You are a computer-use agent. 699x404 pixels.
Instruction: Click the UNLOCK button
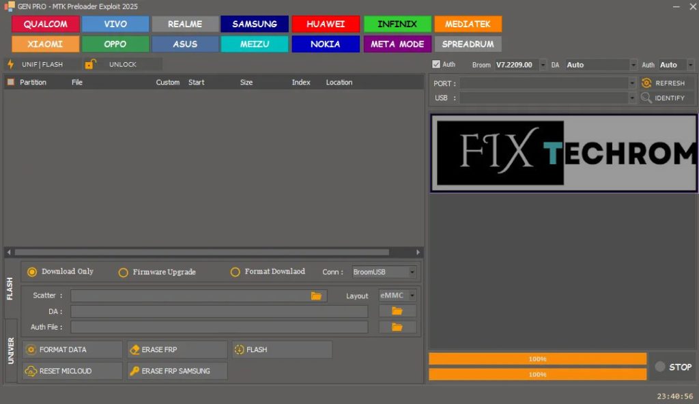coord(123,64)
